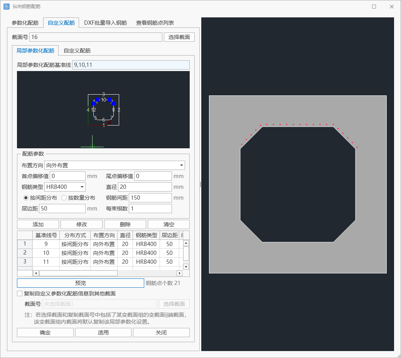401x358 pixels.
Task: Click 直径 input field
Action: coord(145,187)
